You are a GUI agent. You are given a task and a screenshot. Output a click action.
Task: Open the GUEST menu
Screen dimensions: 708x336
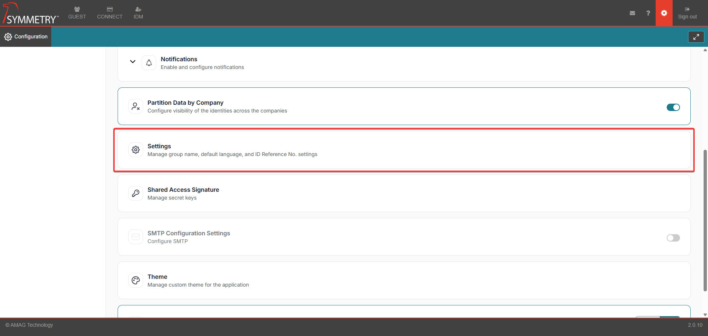pos(77,13)
